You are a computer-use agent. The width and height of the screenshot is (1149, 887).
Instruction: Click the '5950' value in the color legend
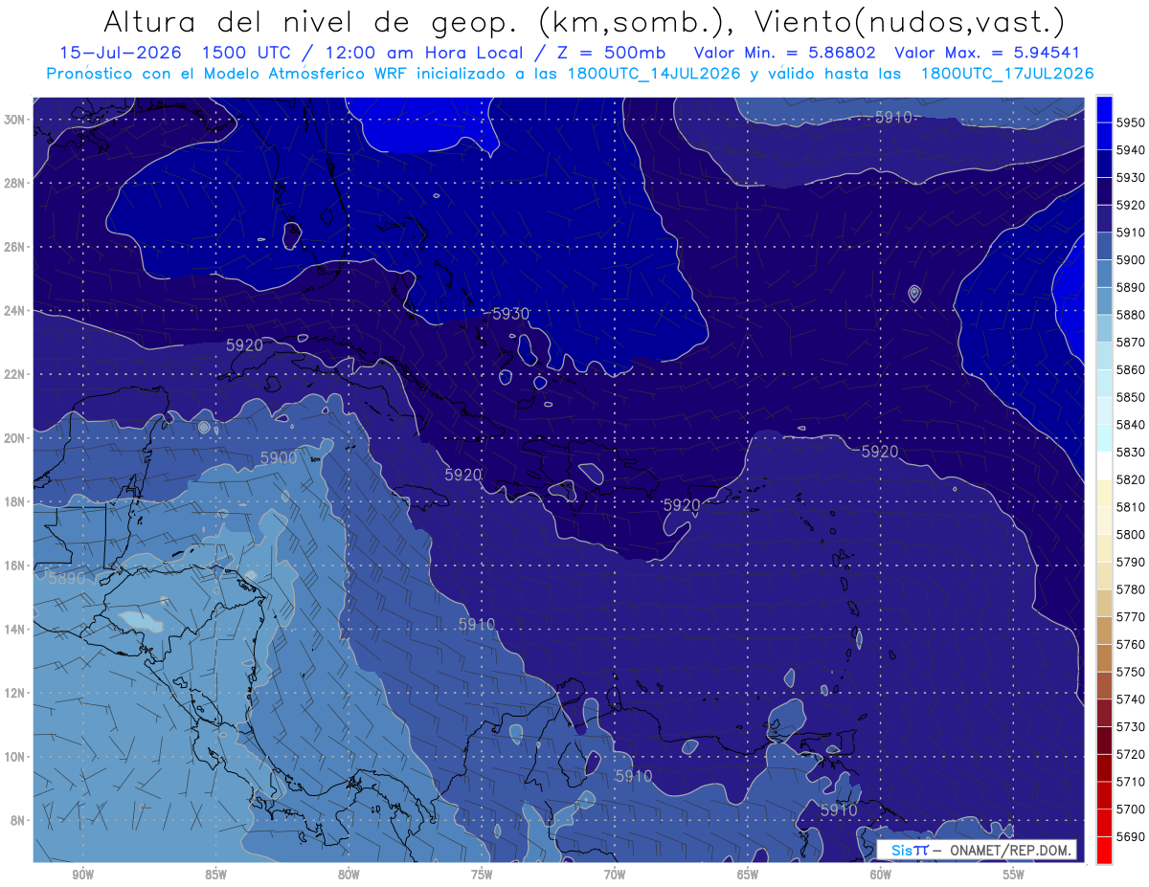(x=1131, y=123)
